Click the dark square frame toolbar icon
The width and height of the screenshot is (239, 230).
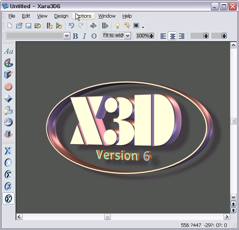click(x=136, y=26)
